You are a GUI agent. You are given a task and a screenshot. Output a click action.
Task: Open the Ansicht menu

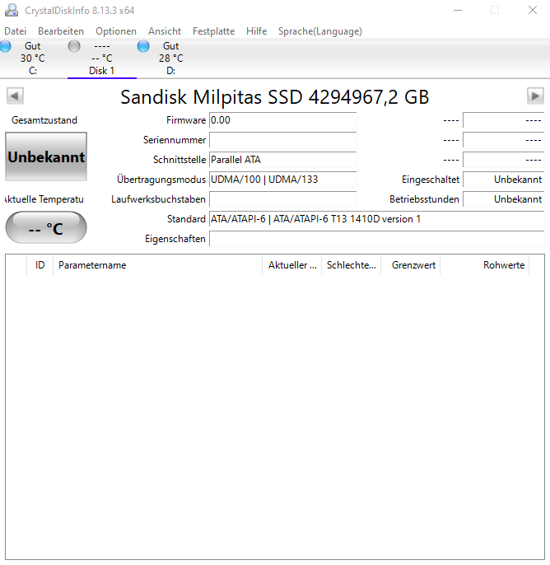click(165, 31)
